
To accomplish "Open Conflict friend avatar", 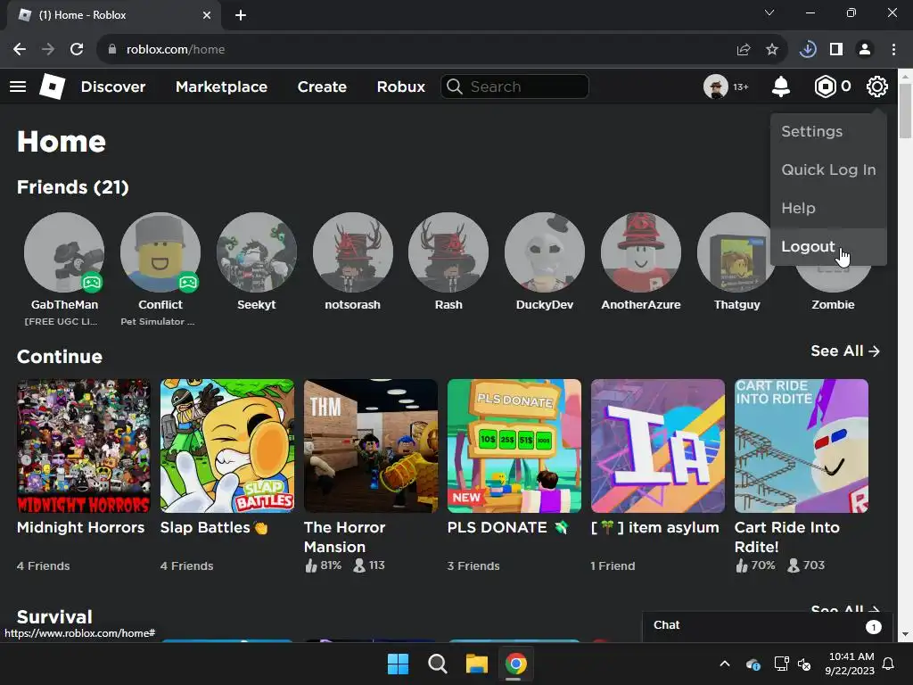I will click(x=160, y=252).
